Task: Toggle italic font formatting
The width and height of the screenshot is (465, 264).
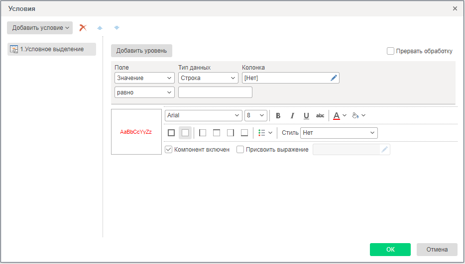Action: (292, 115)
